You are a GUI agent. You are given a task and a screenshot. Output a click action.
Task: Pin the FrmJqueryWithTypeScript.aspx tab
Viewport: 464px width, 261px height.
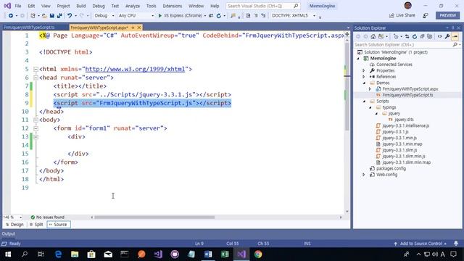coord(133,28)
